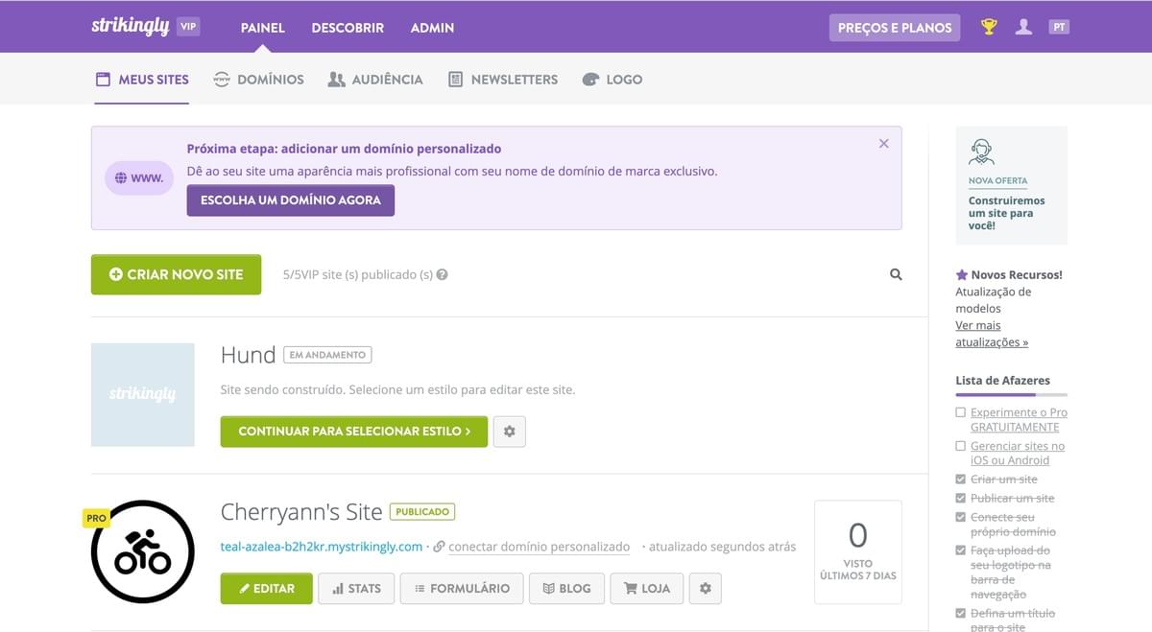Switch to the DOMÍNIOS tab

pos(258,80)
